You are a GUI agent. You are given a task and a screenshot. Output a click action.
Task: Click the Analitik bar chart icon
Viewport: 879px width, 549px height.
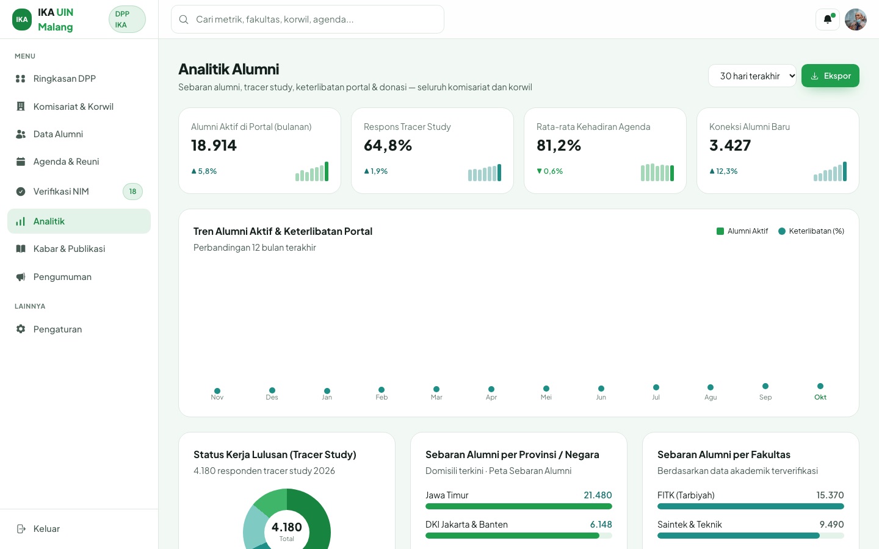[x=21, y=221]
